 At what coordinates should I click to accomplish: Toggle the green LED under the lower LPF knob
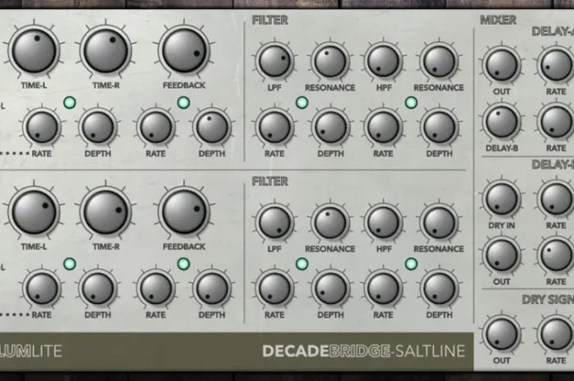pyautogui.click(x=302, y=263)
